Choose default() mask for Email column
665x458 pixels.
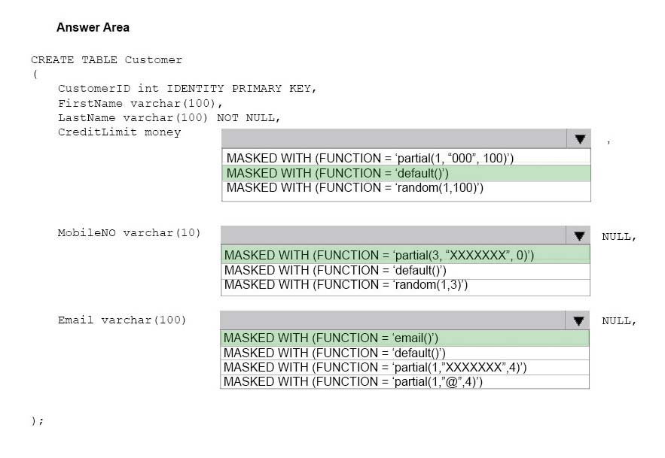click(x=404, y=353)
